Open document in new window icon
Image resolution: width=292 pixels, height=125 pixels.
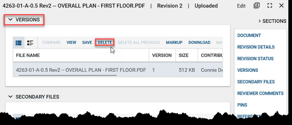(x=257, y=6)
